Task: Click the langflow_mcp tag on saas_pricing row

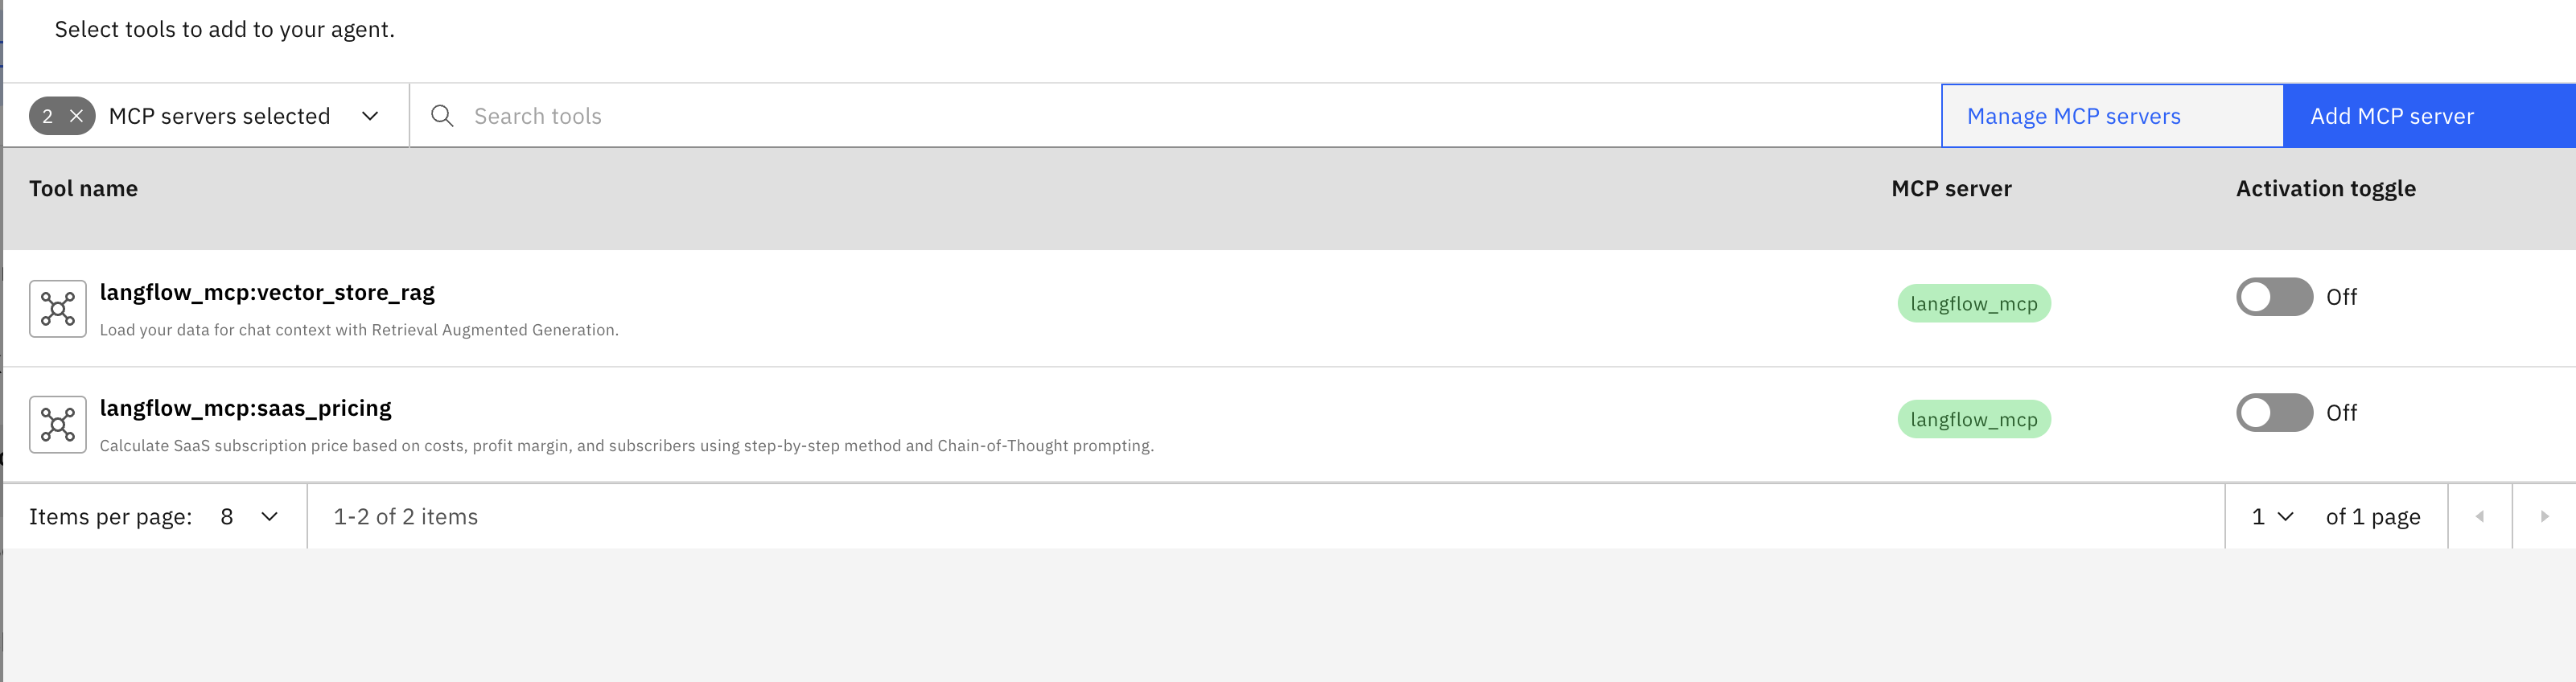Action: (1973, 420)
